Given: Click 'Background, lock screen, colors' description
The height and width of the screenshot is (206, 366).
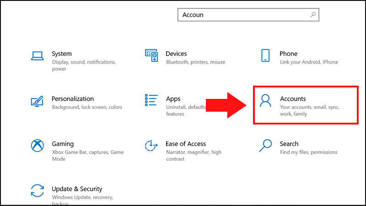Looking at the screenshot, I should coord(87,107).
